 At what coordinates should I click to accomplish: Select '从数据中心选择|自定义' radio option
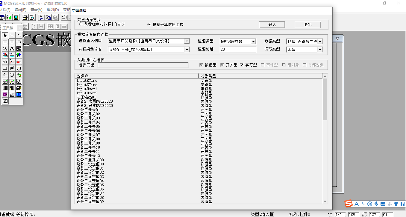(x=81, y=24)
